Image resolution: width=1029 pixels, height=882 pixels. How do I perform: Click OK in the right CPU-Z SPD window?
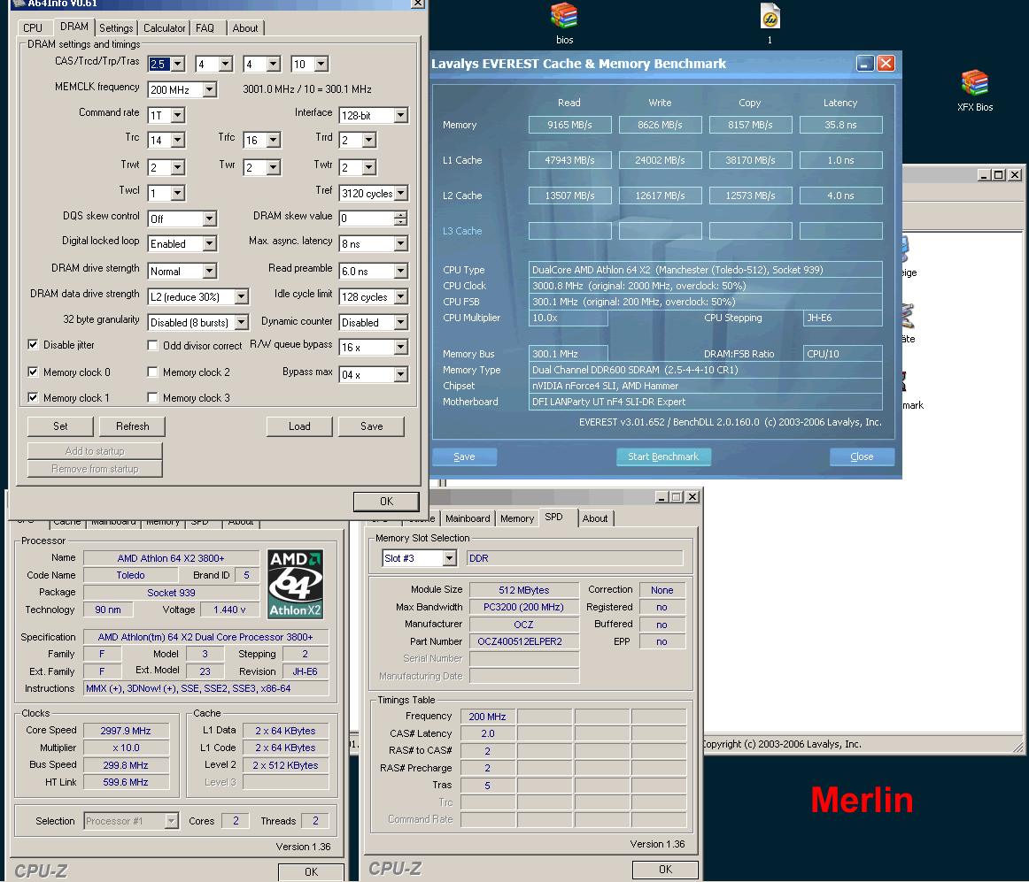pyautogui.click(x=665, y=870)
